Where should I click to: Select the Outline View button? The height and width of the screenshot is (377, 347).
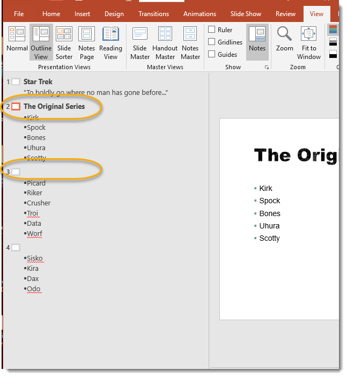point(41,42)
